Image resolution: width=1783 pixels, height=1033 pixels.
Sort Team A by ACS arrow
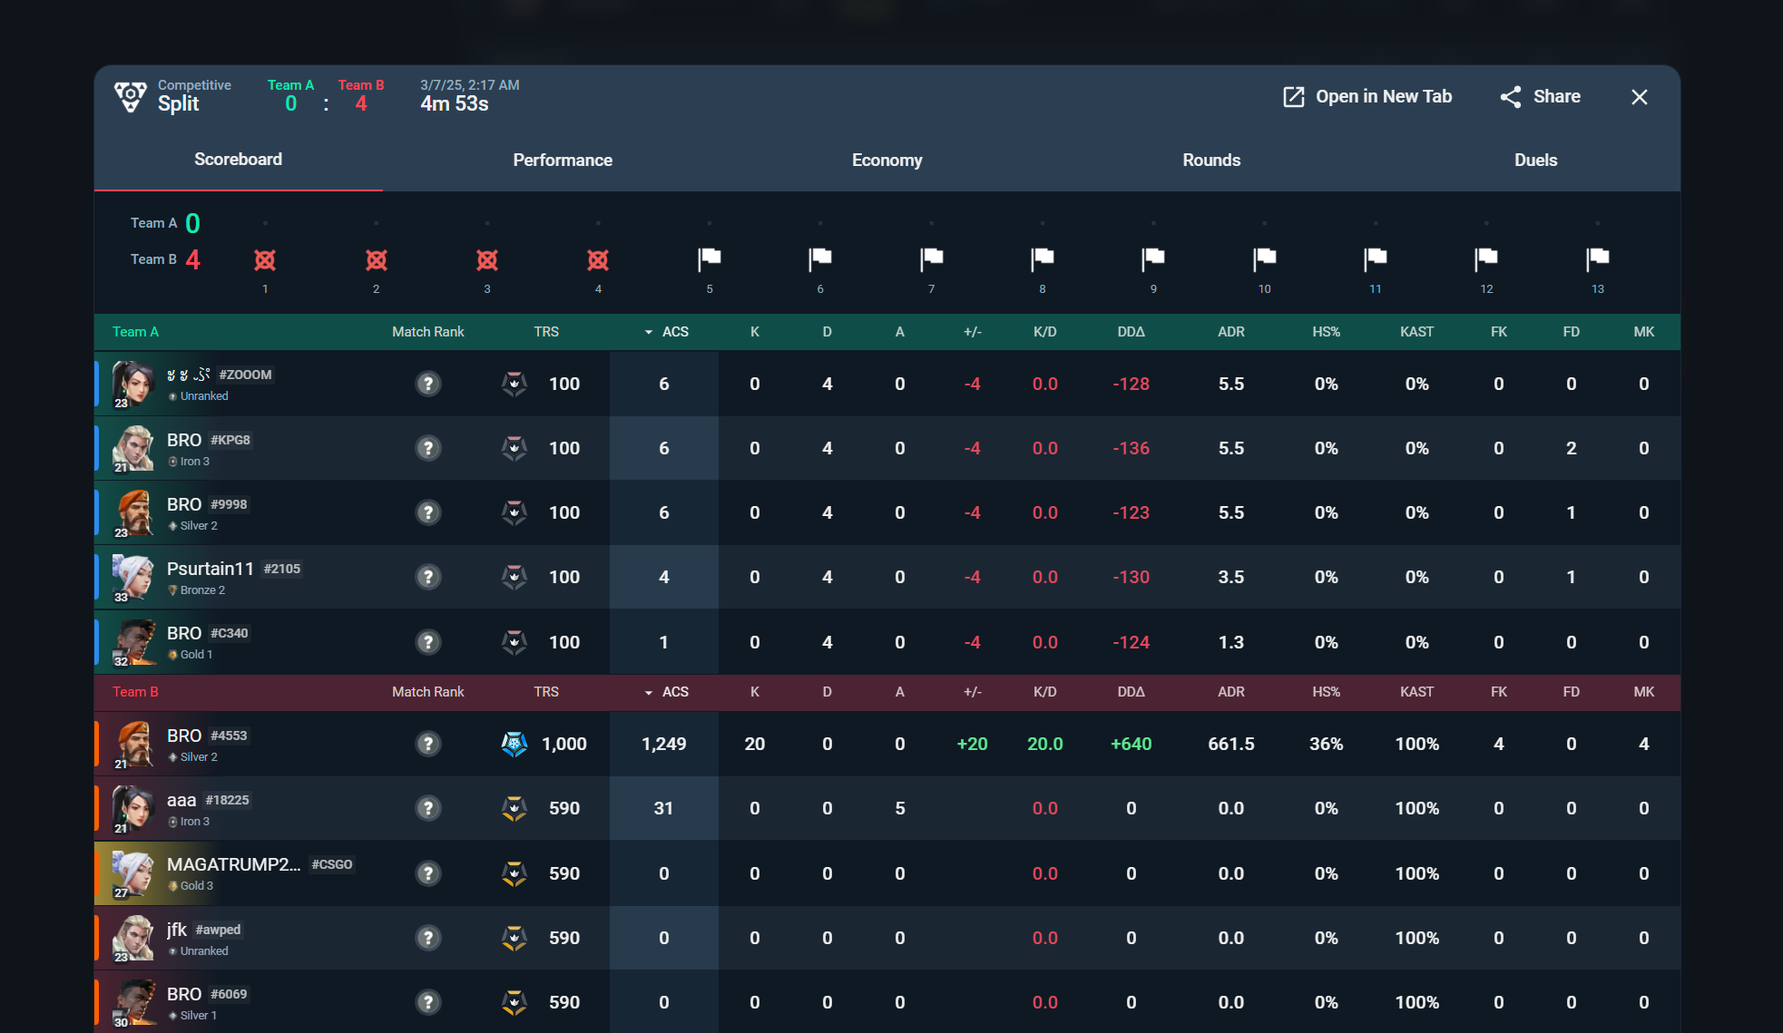(649, 332)
